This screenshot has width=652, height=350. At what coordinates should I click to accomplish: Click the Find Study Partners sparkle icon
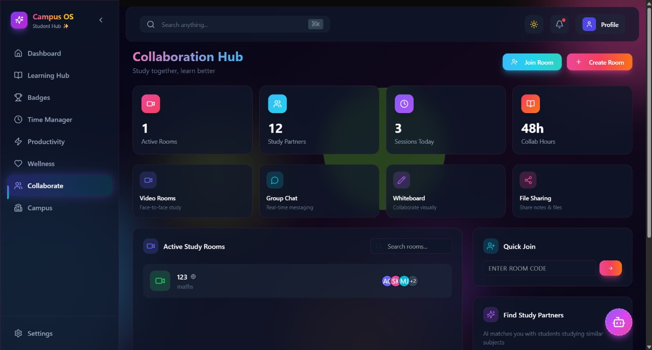pos(491,314)
